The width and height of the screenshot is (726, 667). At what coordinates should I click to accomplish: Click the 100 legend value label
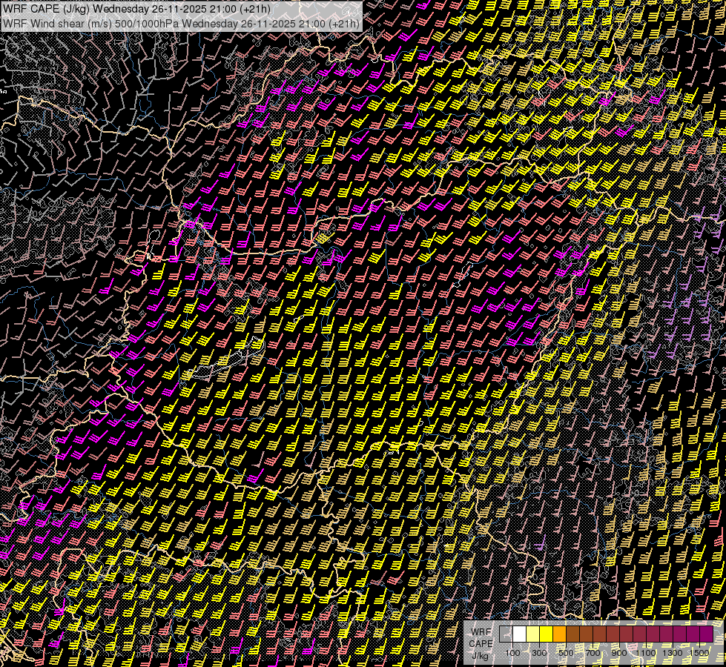[512, 653]
